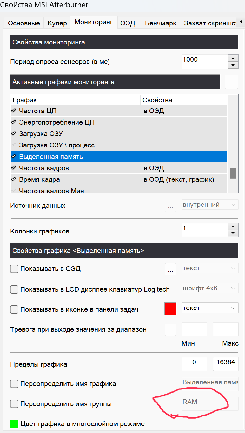Open alarm settings ellipsis next to Тревога
The height and width of the screenshot is (433, 245).
point(170,330)
